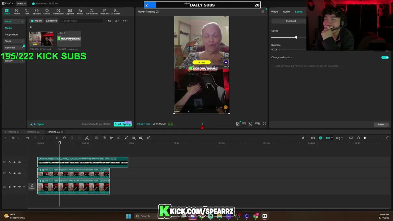The height and width of the screenshot is (221, 393).
Task: Open the Filters panel
Action: 80,12
